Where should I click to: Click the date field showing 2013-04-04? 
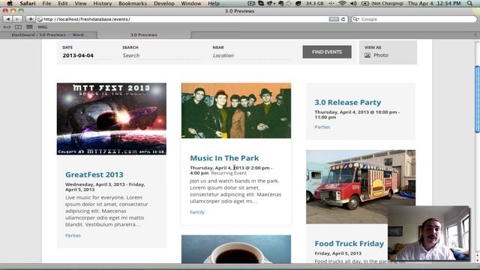(x=87, y=55)
